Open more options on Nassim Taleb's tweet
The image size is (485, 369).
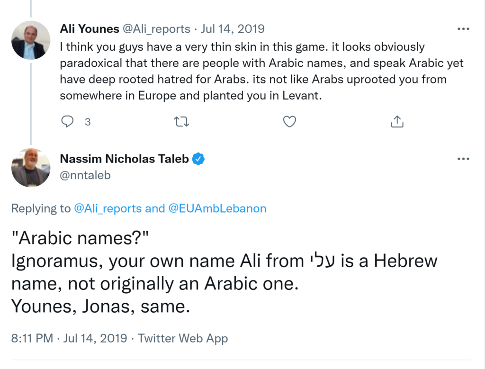pos(463,159)
